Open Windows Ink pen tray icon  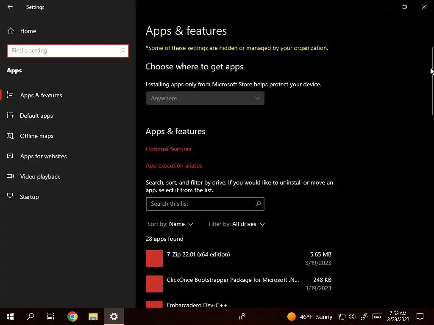(x=364, y=317)
